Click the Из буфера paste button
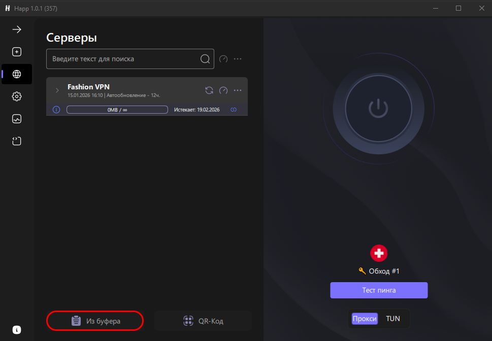Viewport: 492px width, 341px height. point(95,321)
